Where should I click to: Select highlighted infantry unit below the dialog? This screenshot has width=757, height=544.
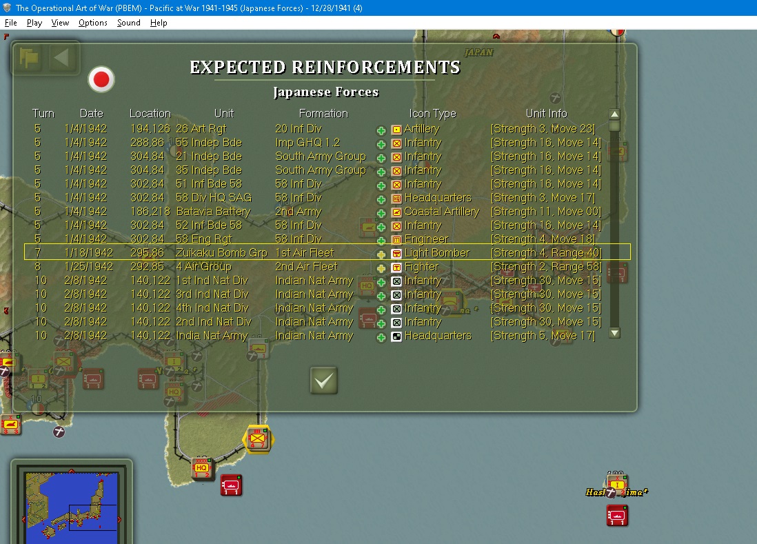[258, 439]
